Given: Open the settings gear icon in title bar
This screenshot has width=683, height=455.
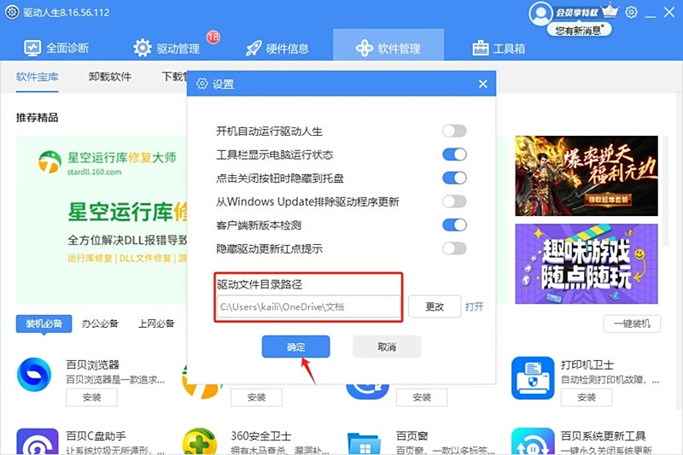Looking at the screenshot, I should pos(631,12).
